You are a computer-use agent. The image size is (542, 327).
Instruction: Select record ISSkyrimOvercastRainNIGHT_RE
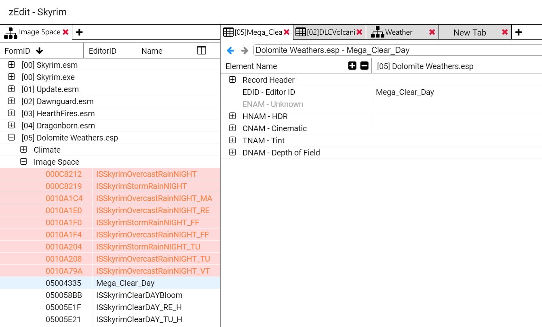[110, 210]
